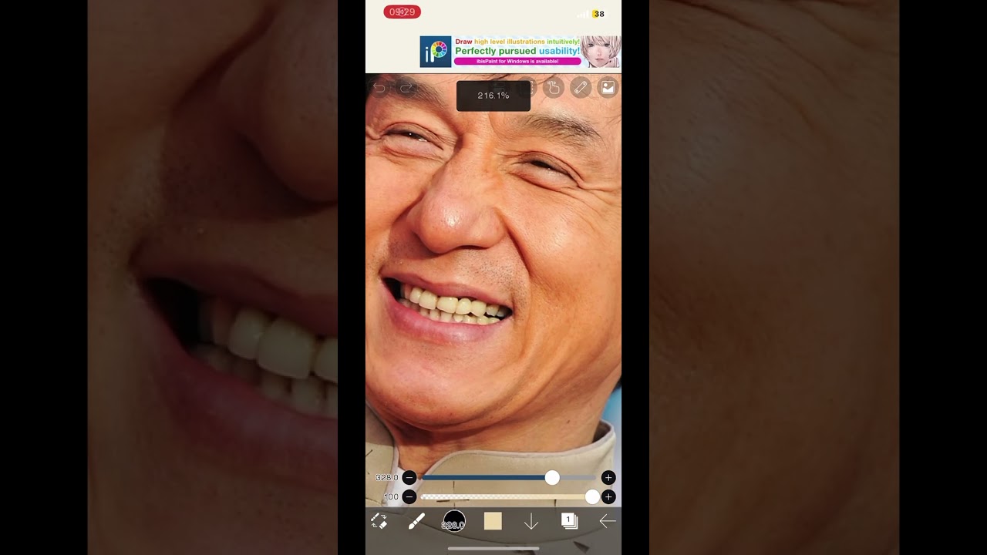
Task: Tap the 100 opacity value label
Action: click(391, 497)
